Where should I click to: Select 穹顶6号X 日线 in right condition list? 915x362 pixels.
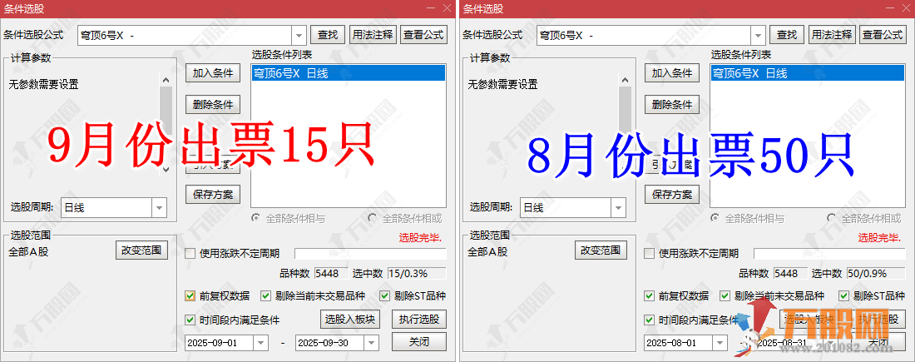749,73
